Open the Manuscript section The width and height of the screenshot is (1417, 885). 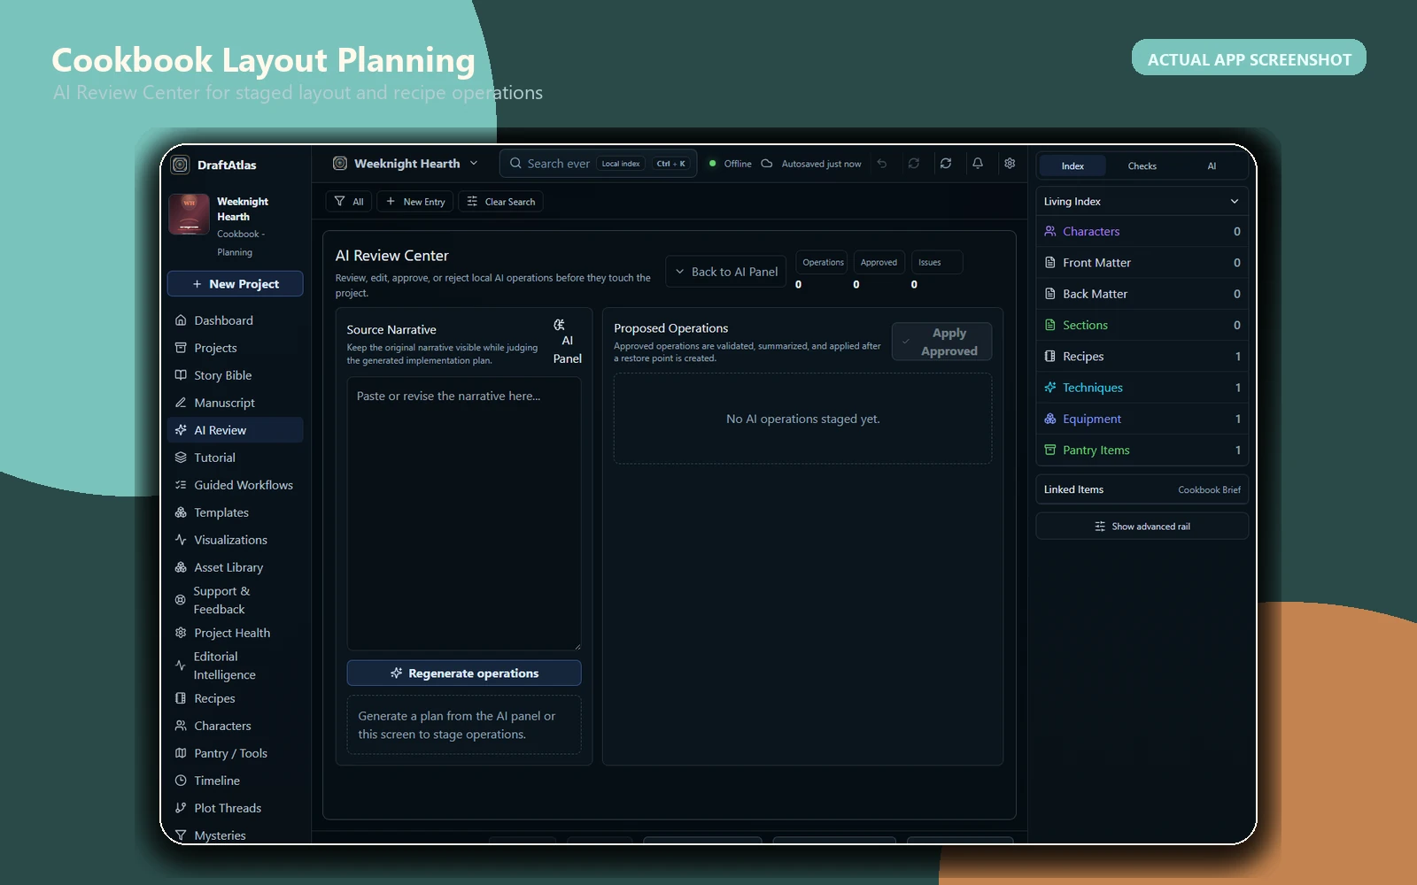235,403
